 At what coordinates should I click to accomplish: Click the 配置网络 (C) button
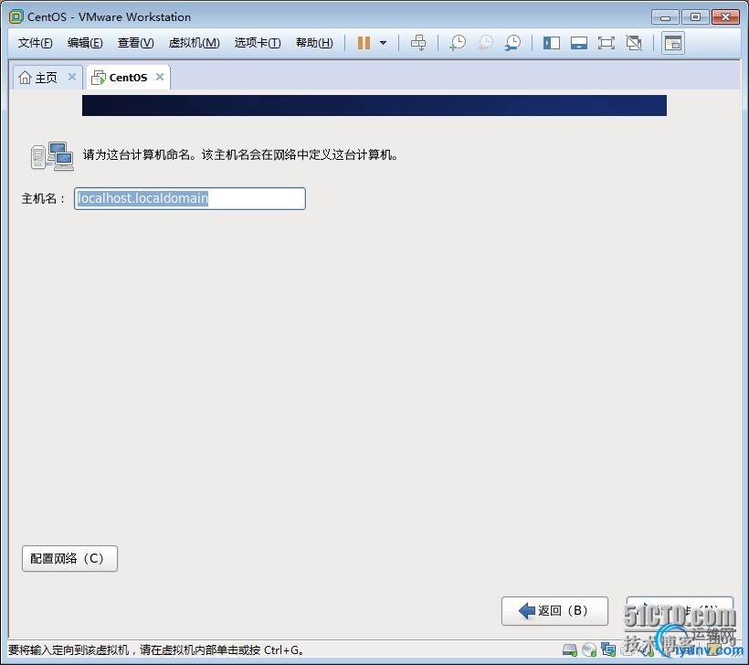pos(69,558)
